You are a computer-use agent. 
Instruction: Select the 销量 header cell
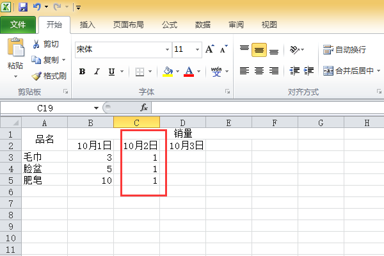tap(182, 134)
